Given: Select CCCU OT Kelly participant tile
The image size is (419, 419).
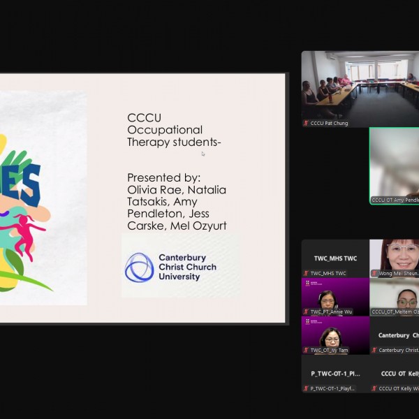Looking at the screenshot, I should (x=395, y=374).
